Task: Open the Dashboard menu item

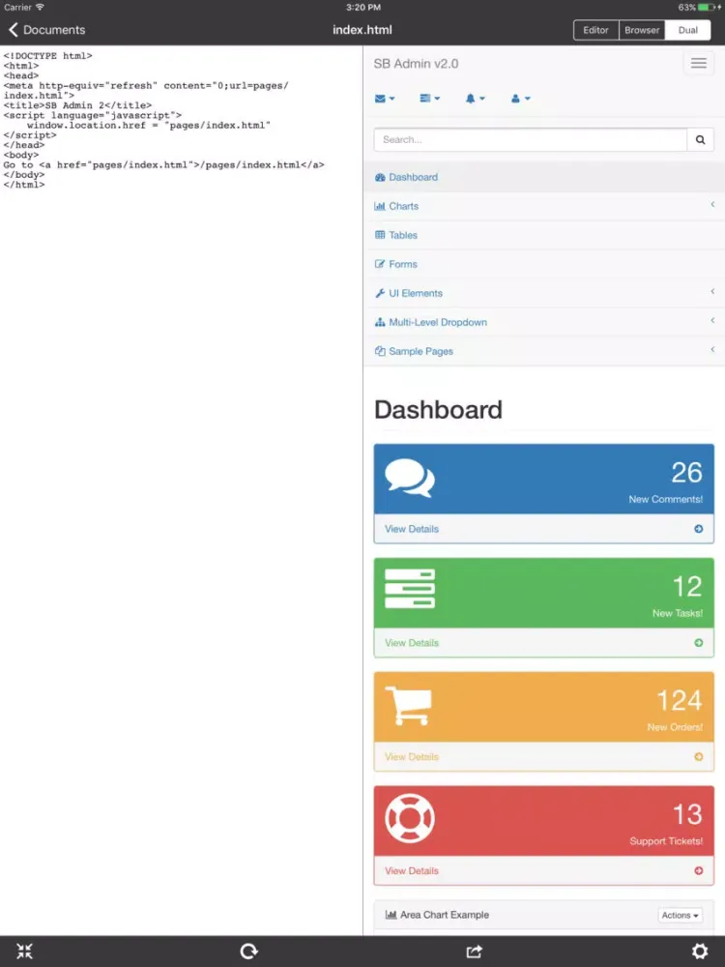Action: (x=543, y=178)
